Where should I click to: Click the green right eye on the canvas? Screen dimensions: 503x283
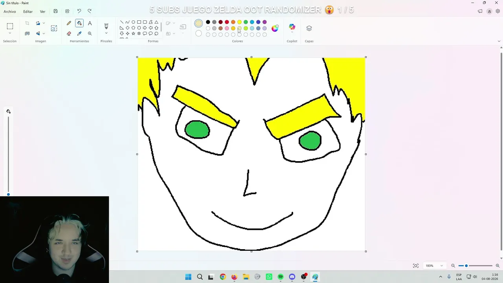click(x=310, y=141)
